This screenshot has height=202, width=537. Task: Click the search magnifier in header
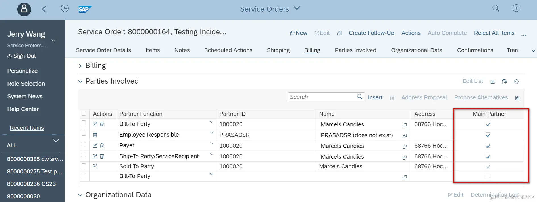[x=496, y=8]
